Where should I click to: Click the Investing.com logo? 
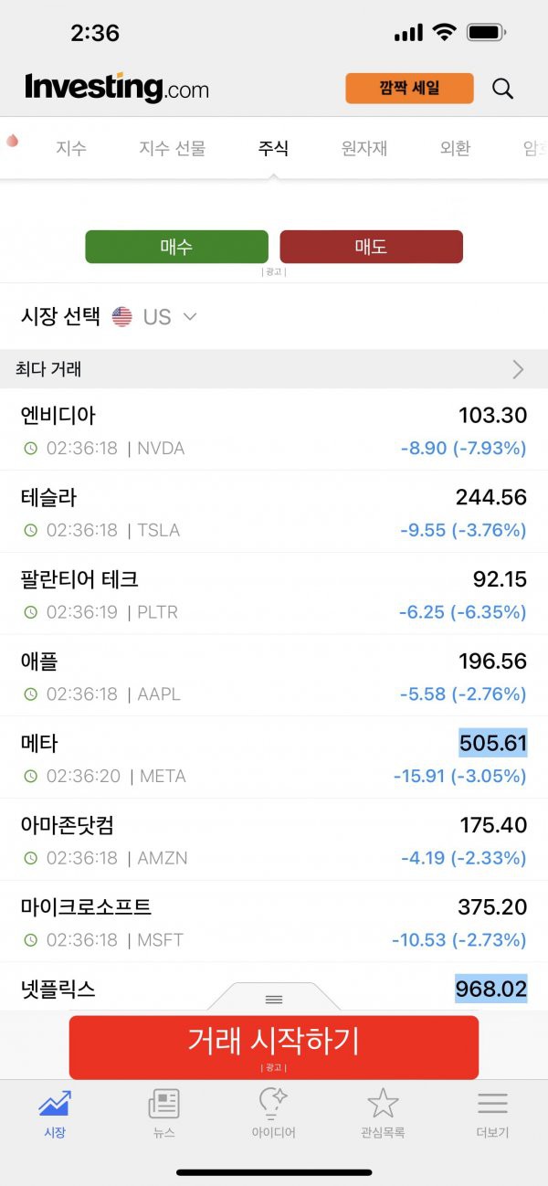click(117, 88)
